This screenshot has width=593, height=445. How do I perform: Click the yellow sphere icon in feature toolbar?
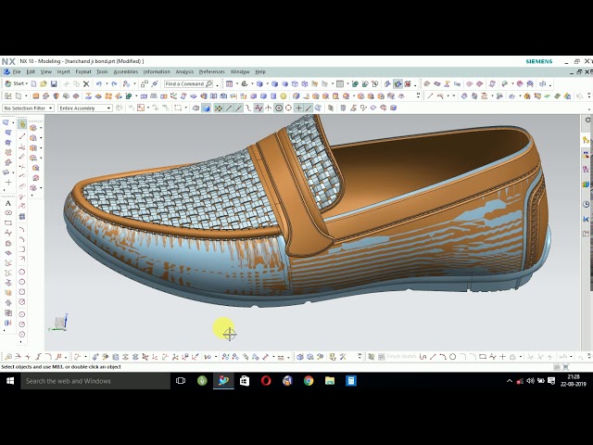[284, 96]
